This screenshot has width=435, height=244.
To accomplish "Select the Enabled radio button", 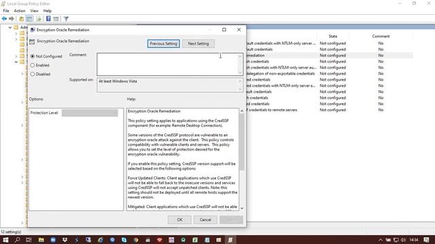I will pos(33,65).
